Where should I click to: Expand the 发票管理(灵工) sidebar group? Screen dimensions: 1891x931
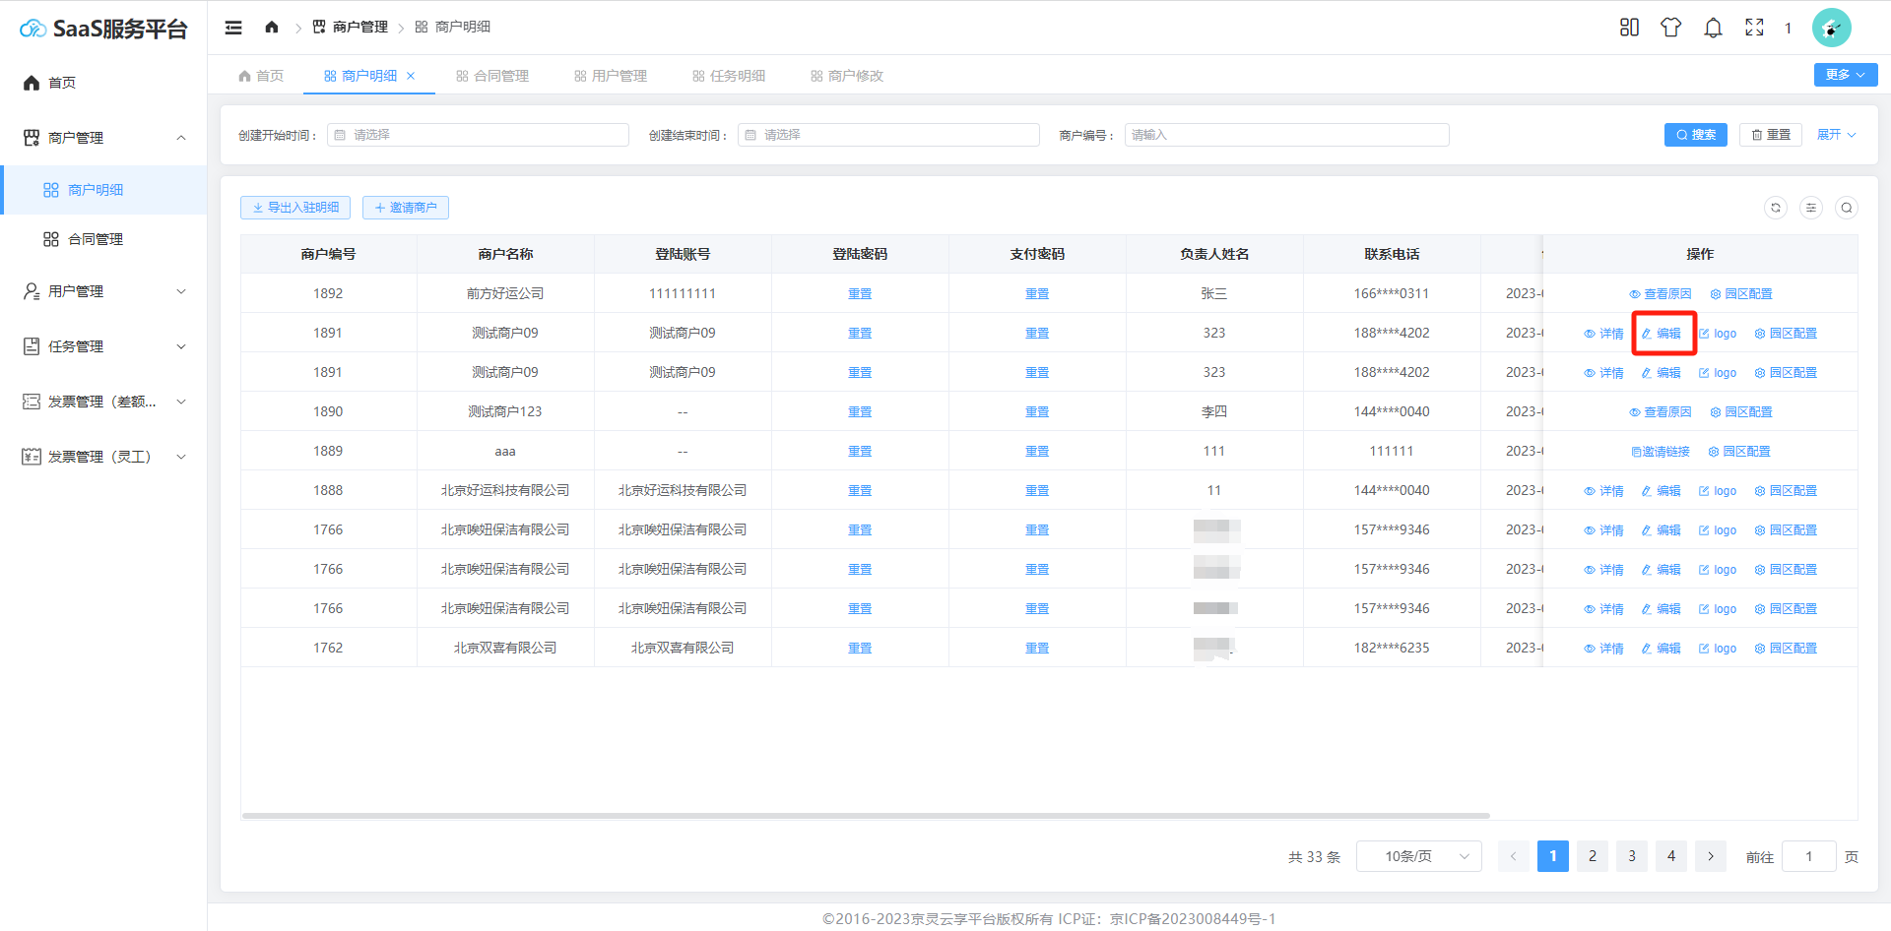point(103,457)
